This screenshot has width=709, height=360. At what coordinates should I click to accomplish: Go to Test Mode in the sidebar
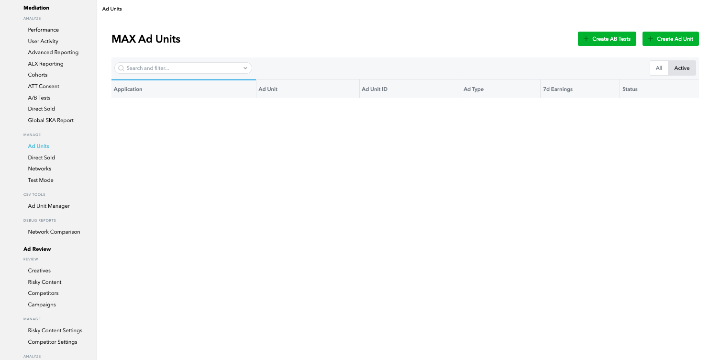[x=40, y=180]
